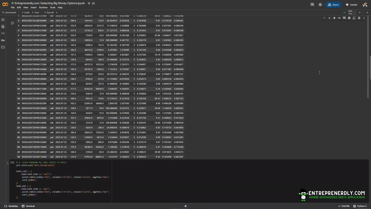Open the comments icon in header
Image resolution: width=371 pixels, height=209 pixels.
(312, 5)
